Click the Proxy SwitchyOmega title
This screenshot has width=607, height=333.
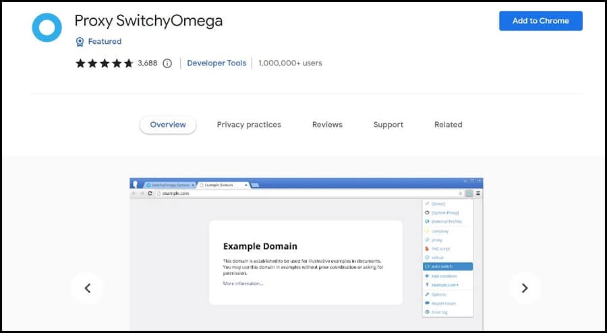(148, 21)
